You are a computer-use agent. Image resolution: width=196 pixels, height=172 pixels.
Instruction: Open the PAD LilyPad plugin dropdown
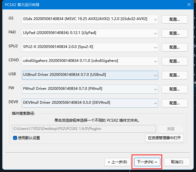click(90, 33)
